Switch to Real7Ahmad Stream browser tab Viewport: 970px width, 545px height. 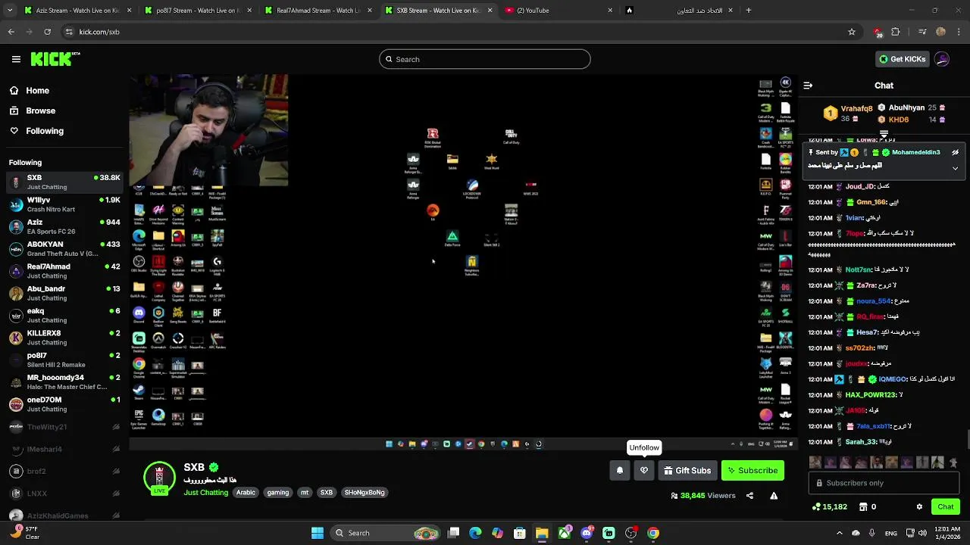click(317, 11)
